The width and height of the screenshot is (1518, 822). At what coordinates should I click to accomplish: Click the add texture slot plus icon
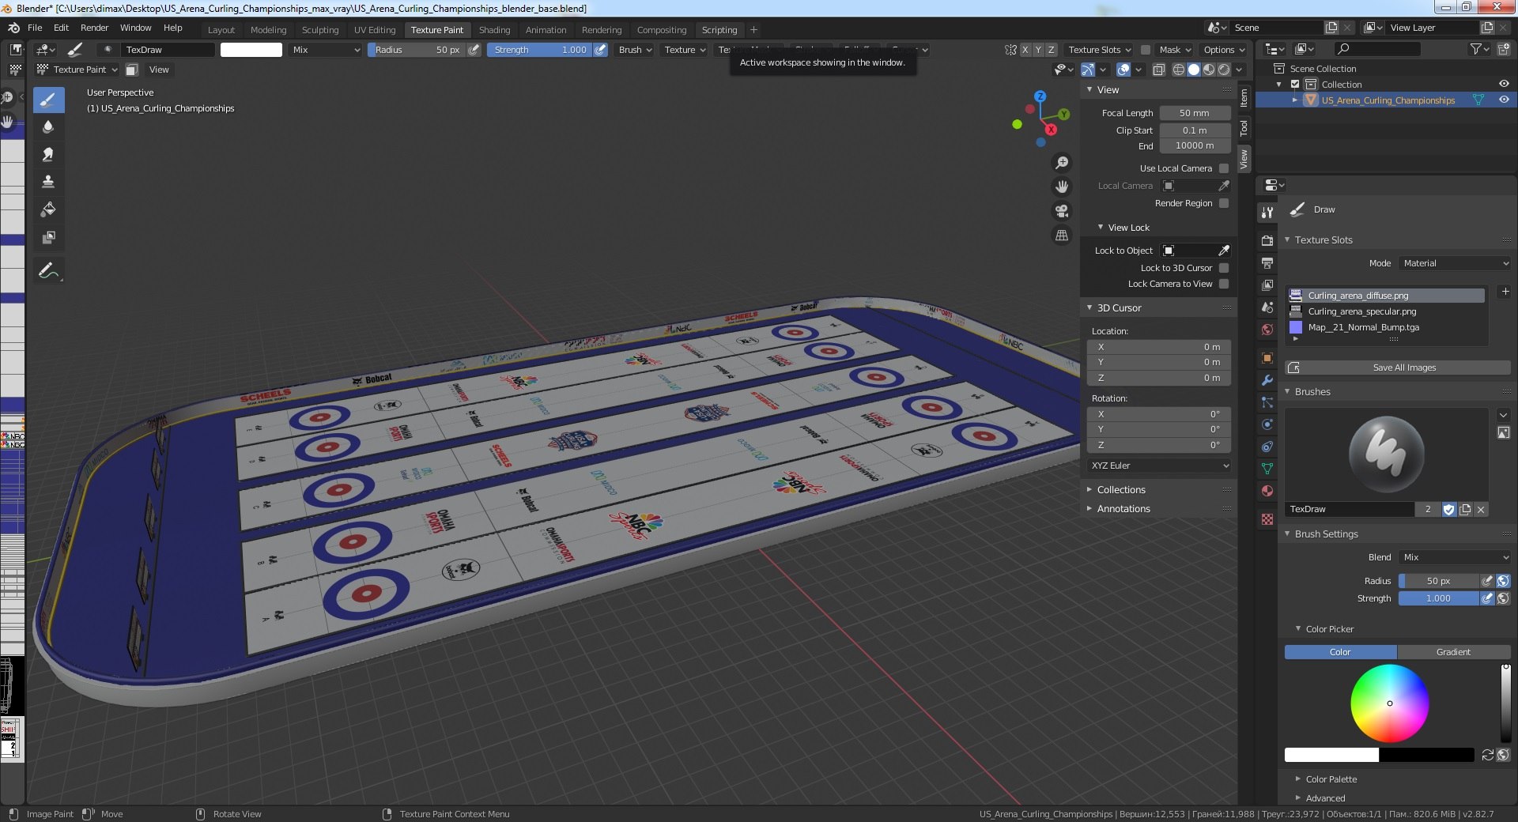pos(1505,292)
